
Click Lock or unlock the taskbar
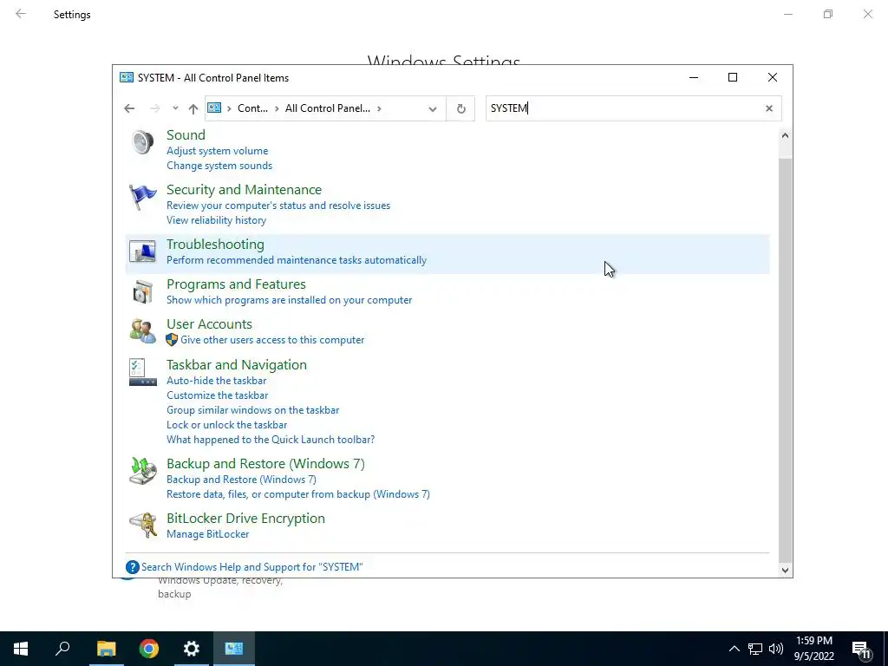point(226,425)
